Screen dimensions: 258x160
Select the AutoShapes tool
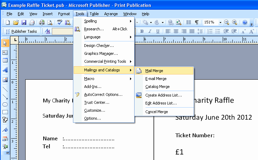[x=5, y=120]
